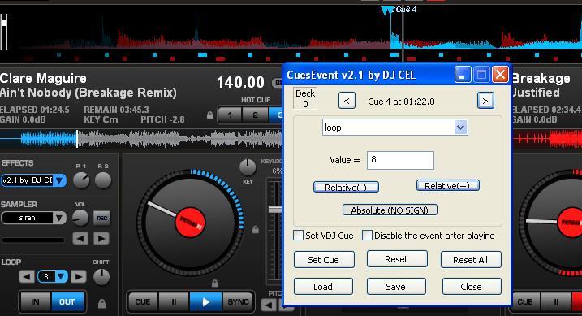
Task: Click the Reset button in CuesEvent
Action: point(396,259)
